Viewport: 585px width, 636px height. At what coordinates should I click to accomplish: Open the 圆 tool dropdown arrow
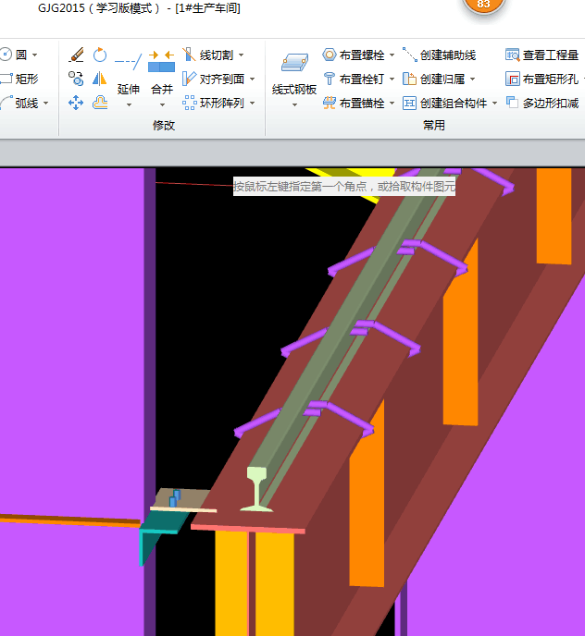[35, 55]
